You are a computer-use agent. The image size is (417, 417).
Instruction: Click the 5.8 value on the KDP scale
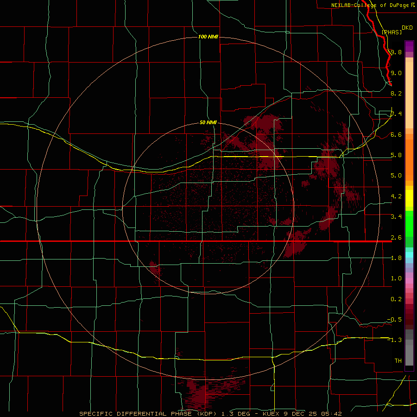(x=396, y=155)
